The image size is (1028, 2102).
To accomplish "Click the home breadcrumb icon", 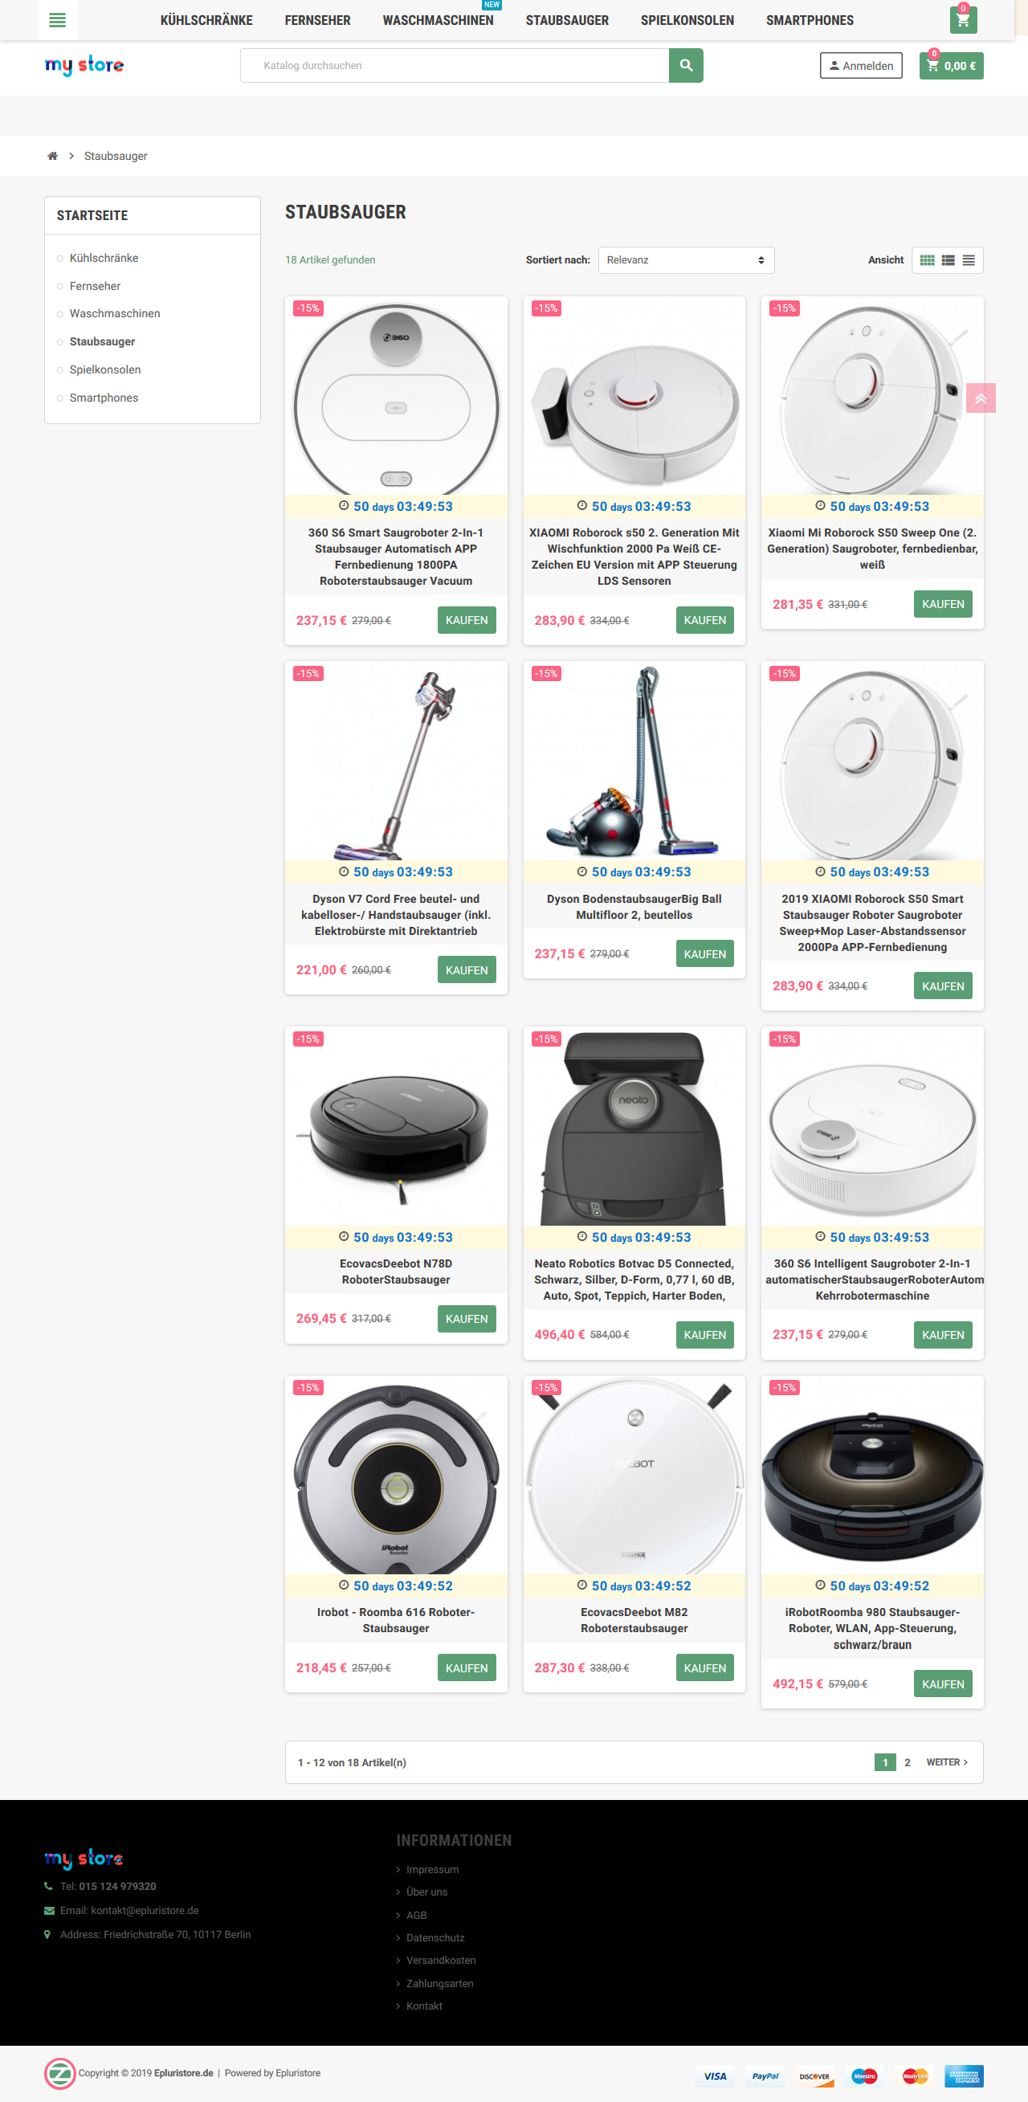I will pos(52,156).
